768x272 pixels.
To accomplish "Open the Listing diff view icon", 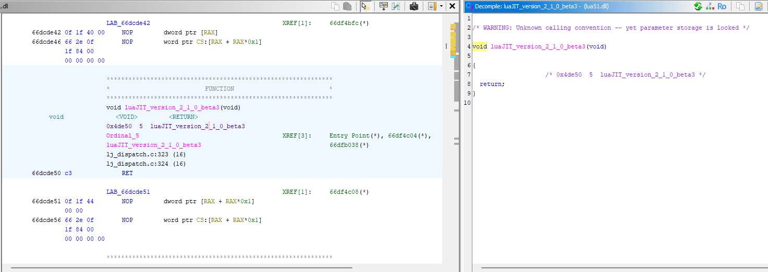I will pos(396,6).
